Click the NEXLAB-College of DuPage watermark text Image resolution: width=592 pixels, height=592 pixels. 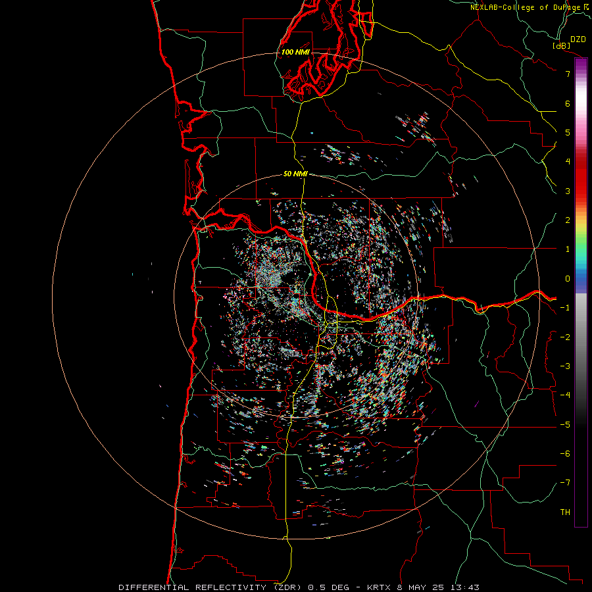pyautogui.click(x=528, y=7)
